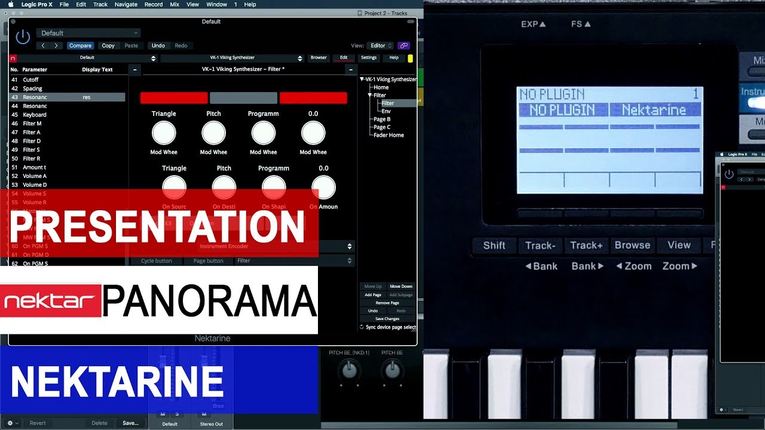Select Page B in the tree
The image size is (765, 430).
click(382, 119)
